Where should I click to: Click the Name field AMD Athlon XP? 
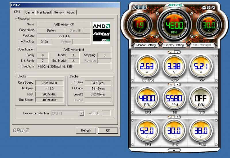[x=64, y=24]
